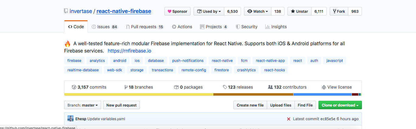Open the https://rnfirebase.io link
The height and width of the screenshot is (129, 416).
pos(129,51)
